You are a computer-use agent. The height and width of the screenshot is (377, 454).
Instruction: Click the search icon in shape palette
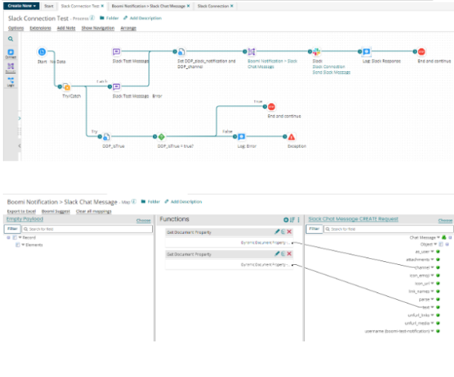tap(11, 39)
